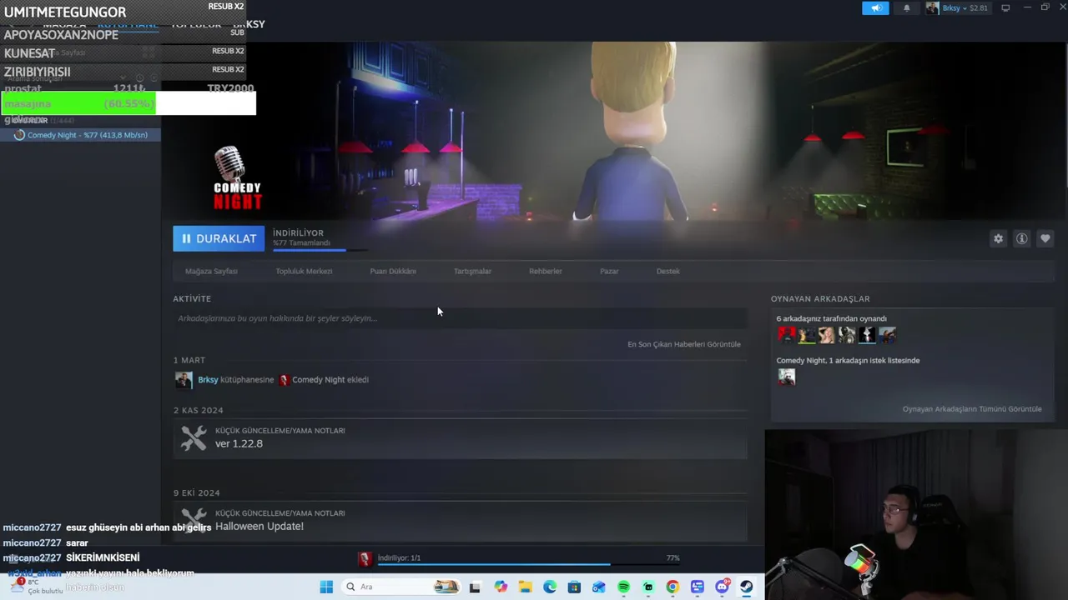Add Comedy Night to favorites heart icon

(1045, 238)
